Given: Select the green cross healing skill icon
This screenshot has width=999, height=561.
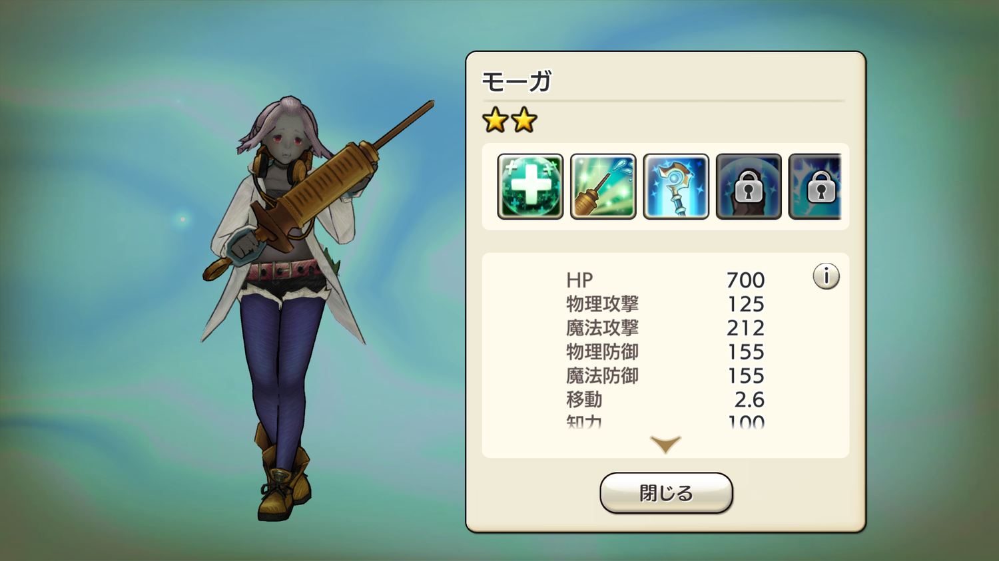Looking at the screenshot, I should (x=530, y=186).
